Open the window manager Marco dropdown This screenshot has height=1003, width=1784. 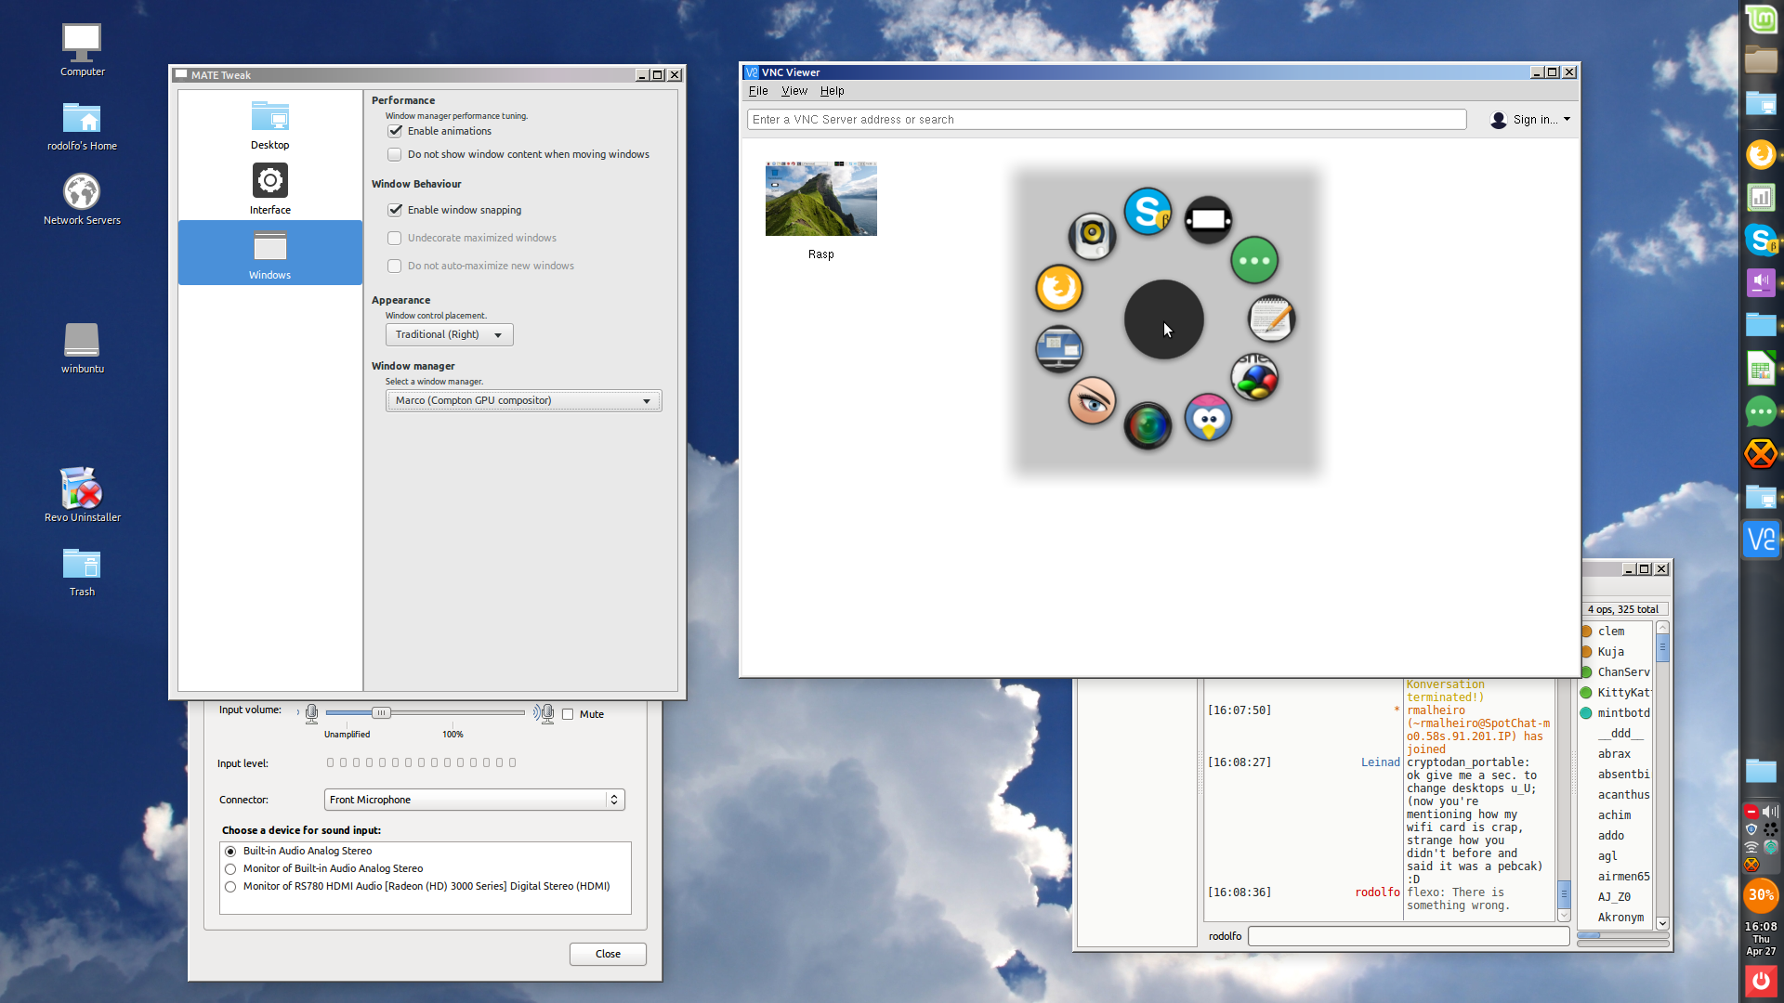523,400
